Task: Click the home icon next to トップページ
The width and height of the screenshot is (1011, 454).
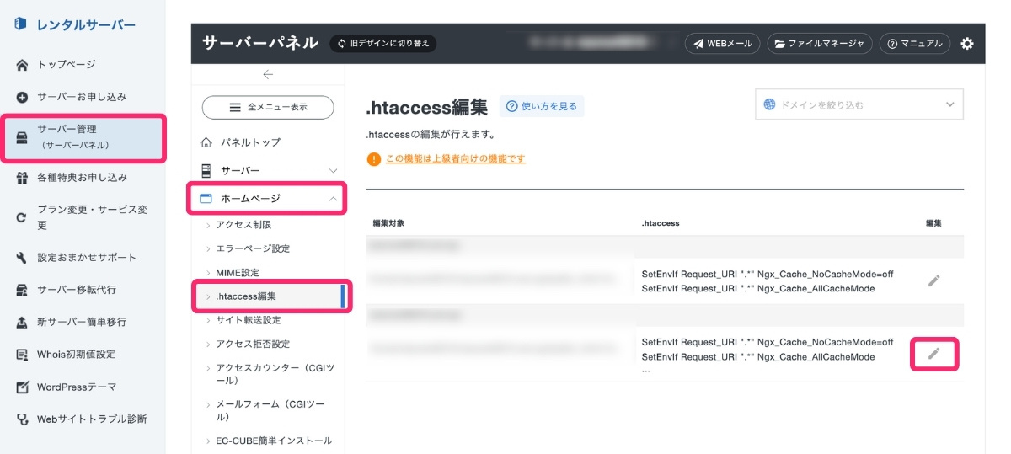Action: (22, 65)
